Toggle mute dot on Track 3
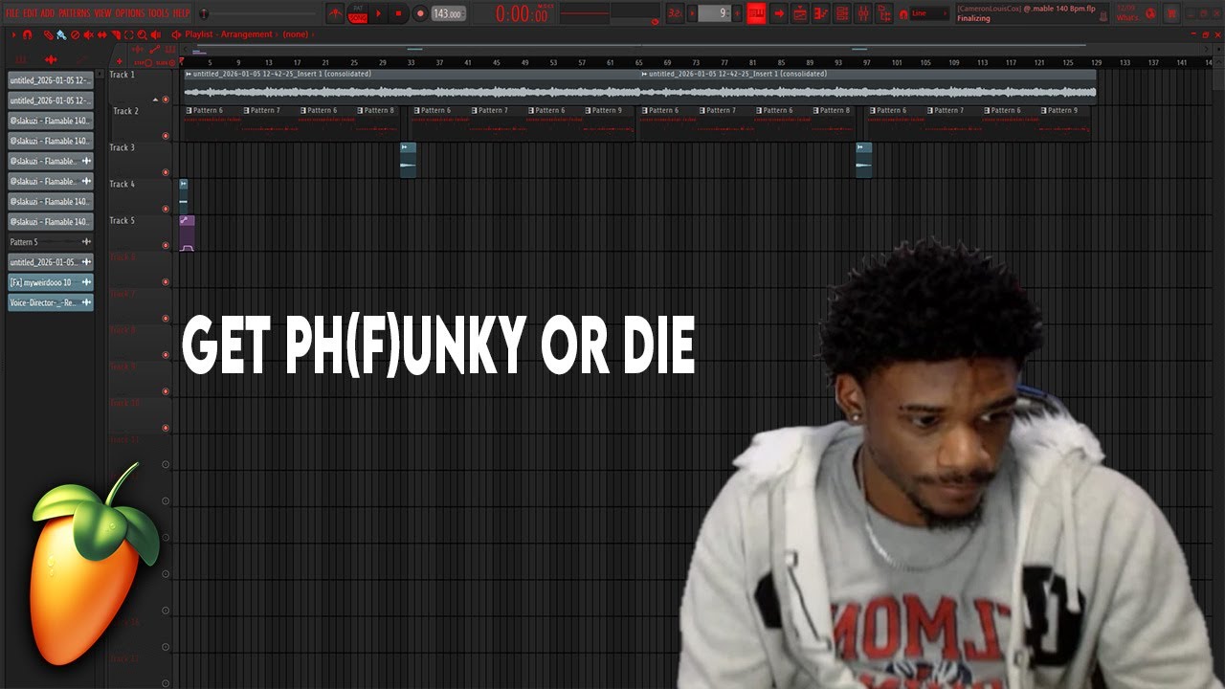 tap(165, 172)
